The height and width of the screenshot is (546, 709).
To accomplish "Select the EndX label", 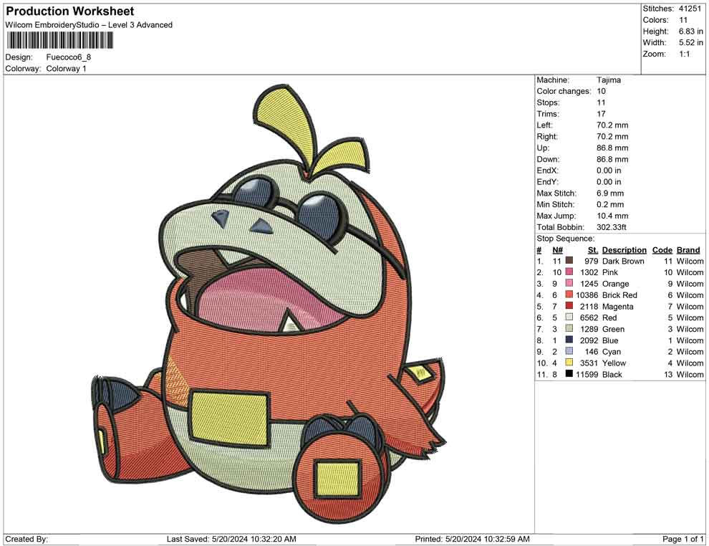I will click(x=548, y=171).
